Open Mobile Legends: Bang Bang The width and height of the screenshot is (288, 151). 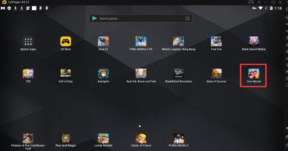coord(179,41)
